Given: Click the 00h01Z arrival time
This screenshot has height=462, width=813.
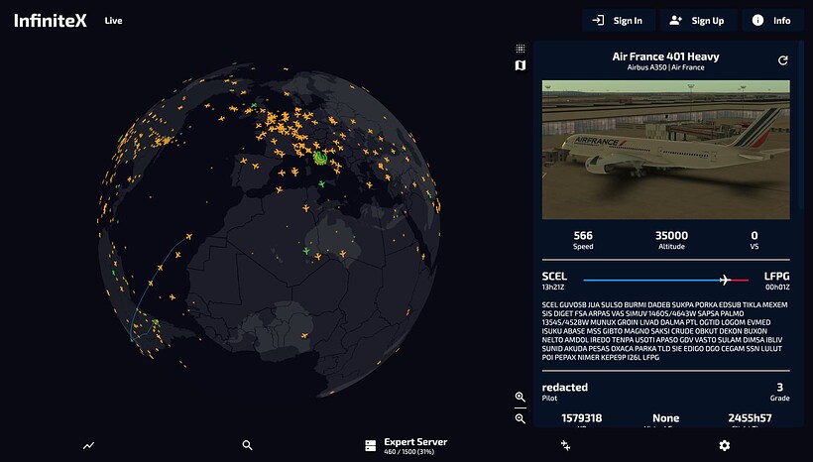Looking at the screenshot, I should coord(777,288).
